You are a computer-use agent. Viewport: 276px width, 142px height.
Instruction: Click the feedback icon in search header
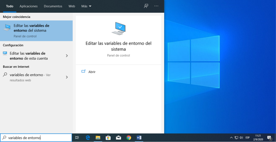click(x=146, y=6)
